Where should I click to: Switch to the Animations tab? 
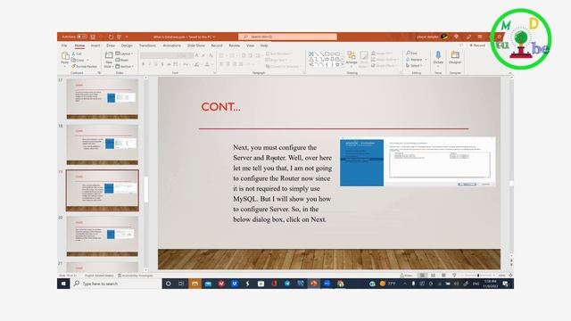(171, 45)
